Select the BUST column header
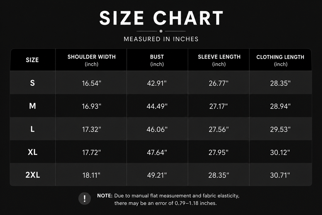This screenshot has width=322, height=215. pos(157,60)
